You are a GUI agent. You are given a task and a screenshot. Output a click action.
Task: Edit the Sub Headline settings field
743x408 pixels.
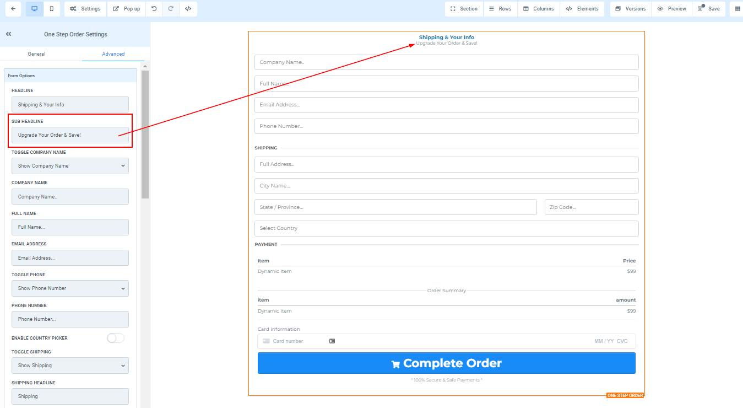[70, 135]
